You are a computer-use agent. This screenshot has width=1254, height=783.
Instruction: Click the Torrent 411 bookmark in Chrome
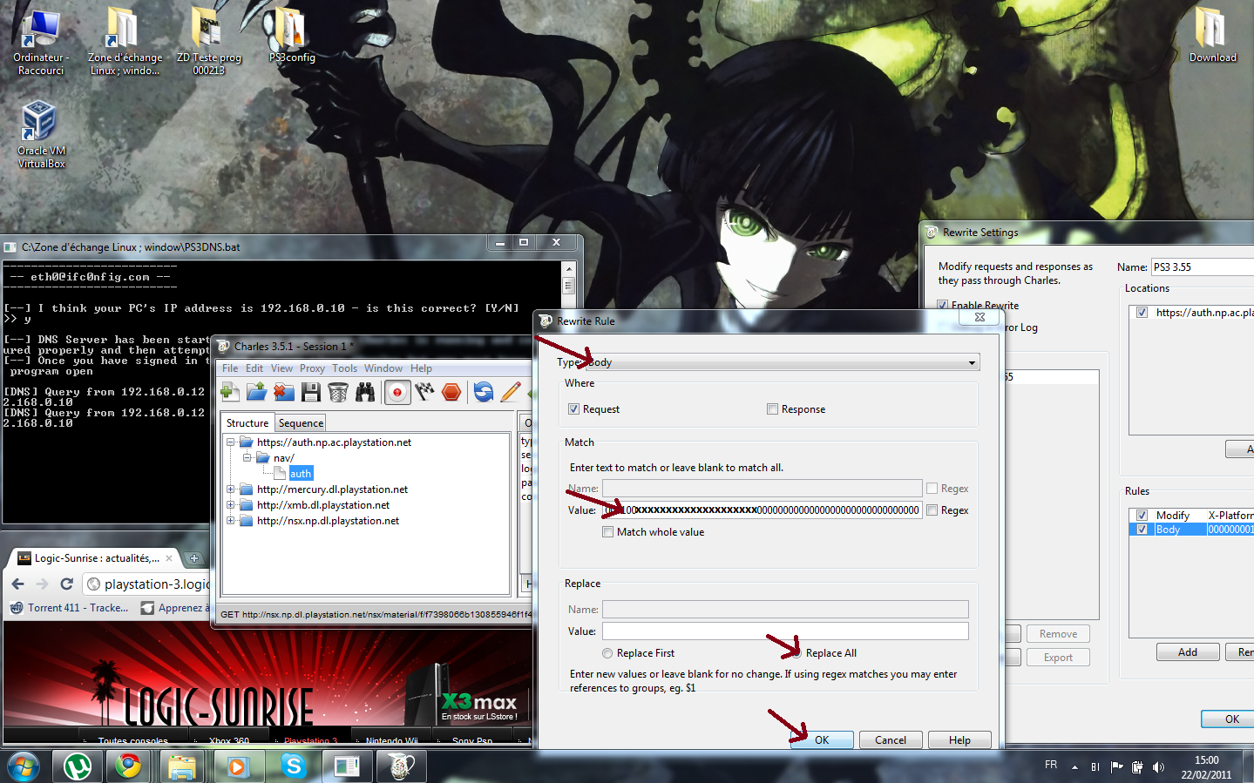[x=69, y=608]
